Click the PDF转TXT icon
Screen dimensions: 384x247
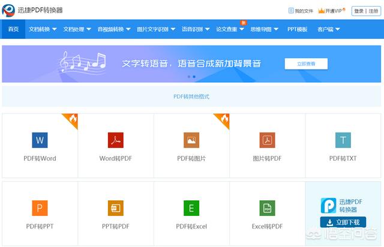[x=343, y=140]
